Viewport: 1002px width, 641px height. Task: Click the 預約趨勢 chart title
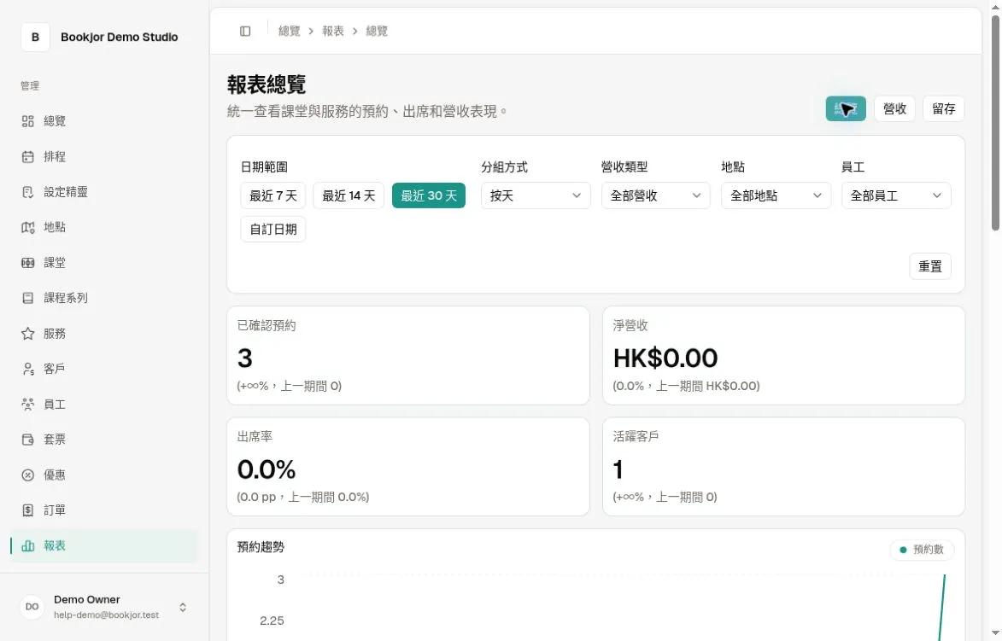261,547
